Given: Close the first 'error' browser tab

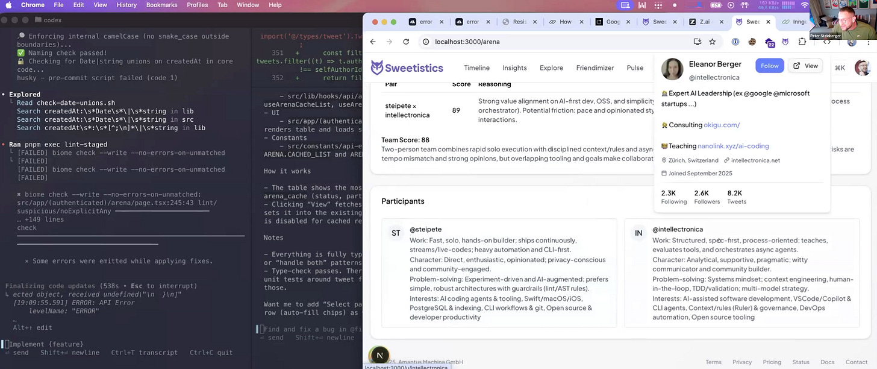Looking at the screenshot, I should point(442,22).
